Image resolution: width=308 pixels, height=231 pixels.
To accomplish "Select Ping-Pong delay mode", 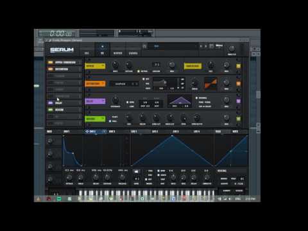I will [205, 102].
